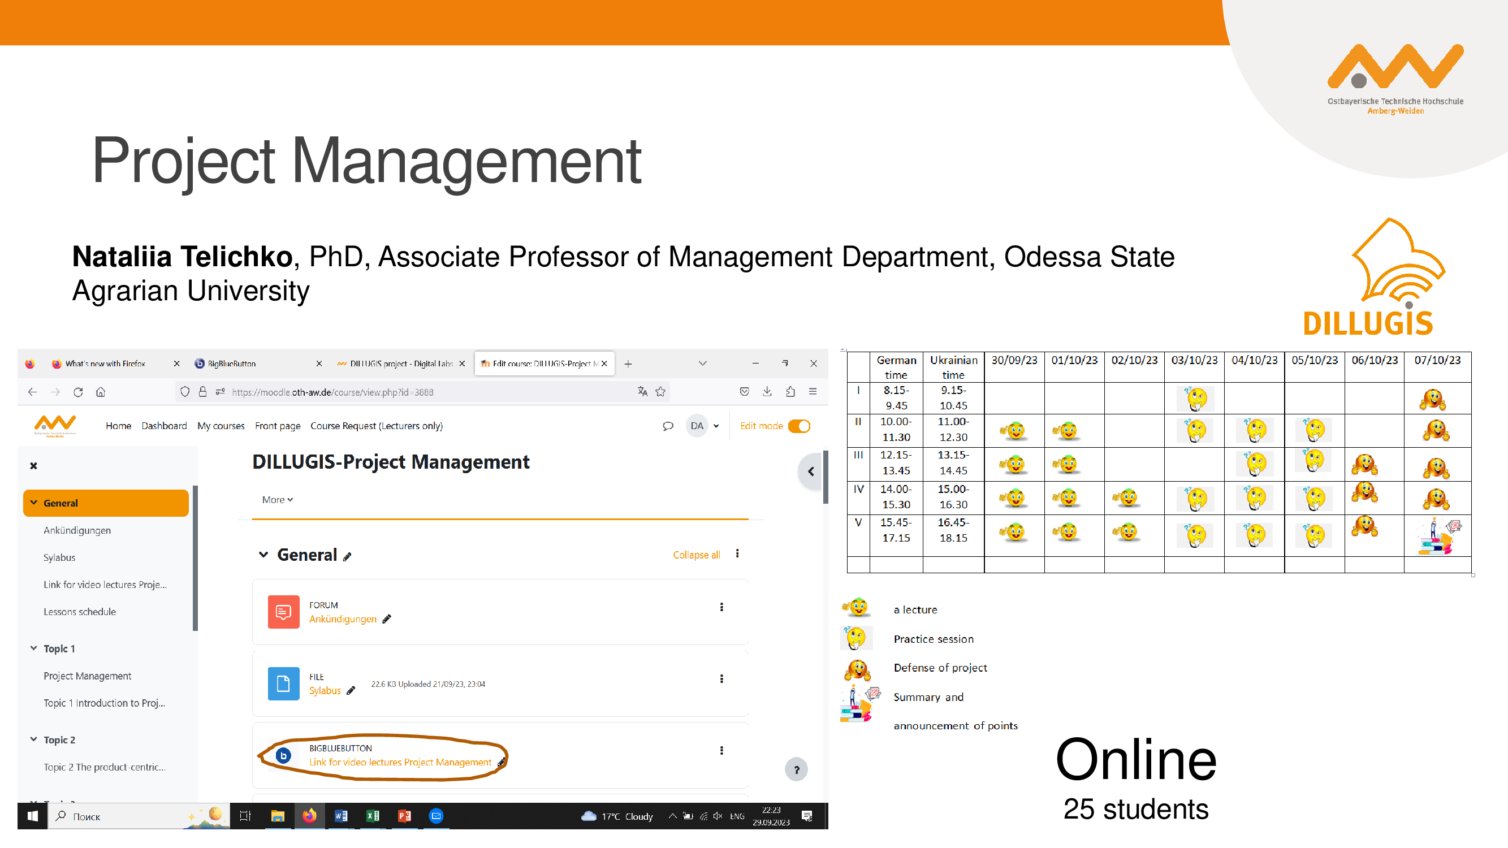This screenshot has height=848, width=1508.
Task: Open the My courses menu item
Action: [221, 426]
